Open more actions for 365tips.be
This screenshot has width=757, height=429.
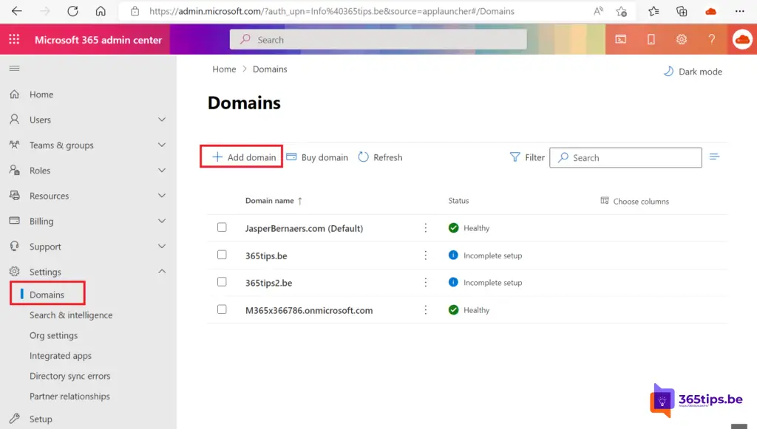pos(425,255)
